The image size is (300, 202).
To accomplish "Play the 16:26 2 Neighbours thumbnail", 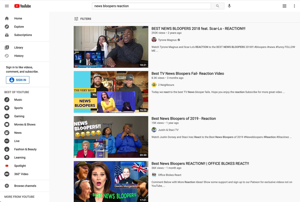I will (x=111, y=92).
